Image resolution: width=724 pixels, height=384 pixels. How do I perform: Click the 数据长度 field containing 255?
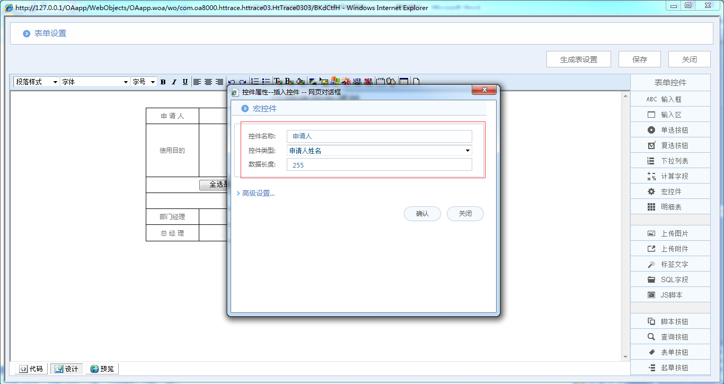[x=379, y=165]
